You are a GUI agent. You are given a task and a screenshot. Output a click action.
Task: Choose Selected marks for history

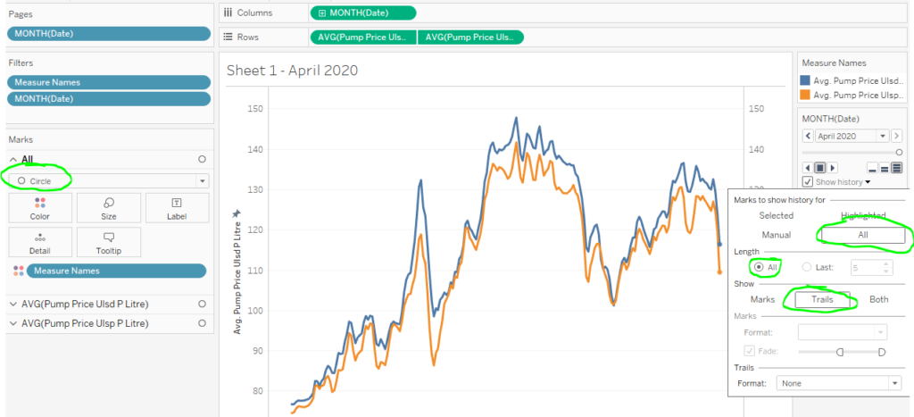click(777, 215)
